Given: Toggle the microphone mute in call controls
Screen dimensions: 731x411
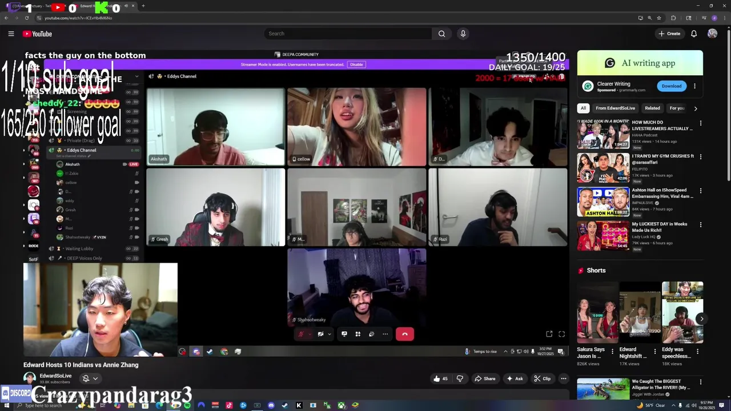Looking at the screenshot, I should tap(301, 334).
